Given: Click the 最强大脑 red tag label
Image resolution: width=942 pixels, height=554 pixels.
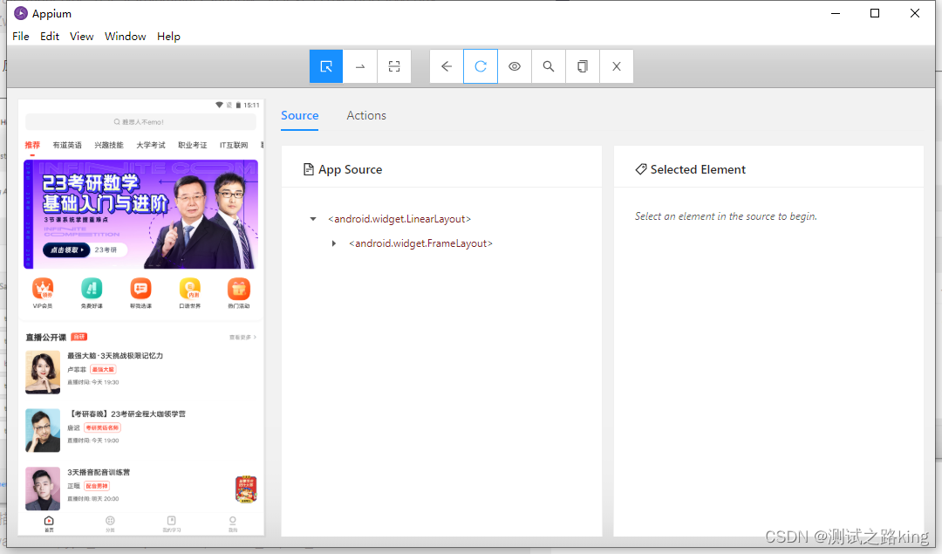Looking at the screenshot, I should (x=103, y=370).
